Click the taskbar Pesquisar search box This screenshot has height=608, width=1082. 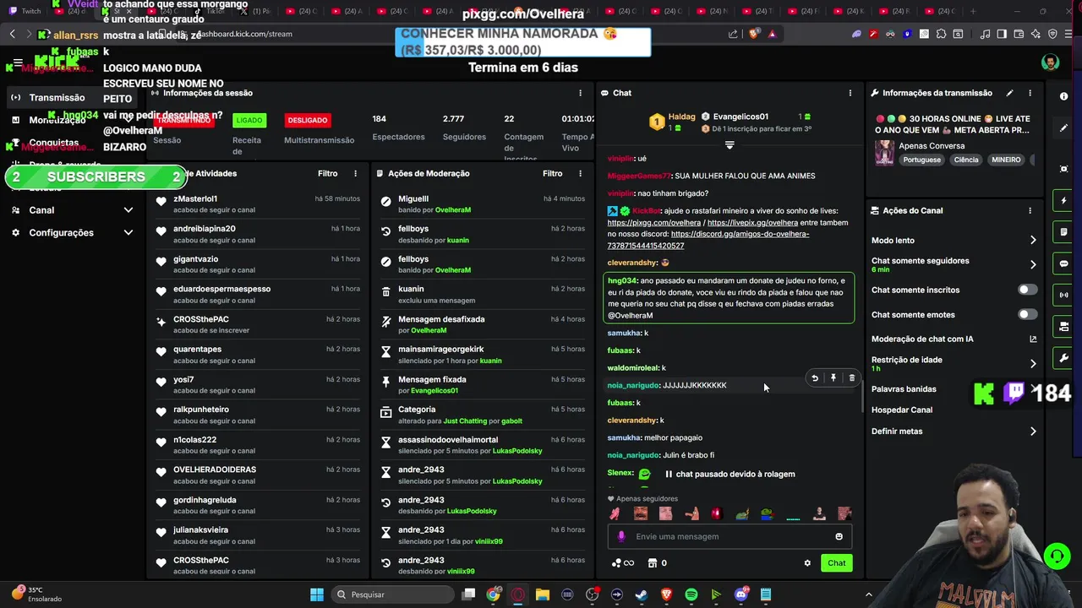point(394,594)
